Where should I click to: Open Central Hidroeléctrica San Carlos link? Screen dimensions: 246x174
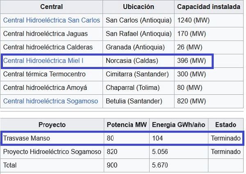pos(51,20)
